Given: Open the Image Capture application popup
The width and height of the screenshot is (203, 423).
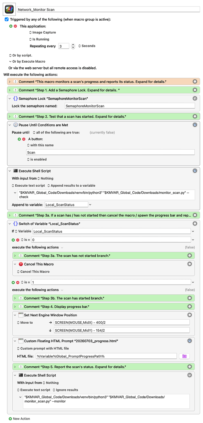Looking at the screenshot, I should tap(42, 32).
